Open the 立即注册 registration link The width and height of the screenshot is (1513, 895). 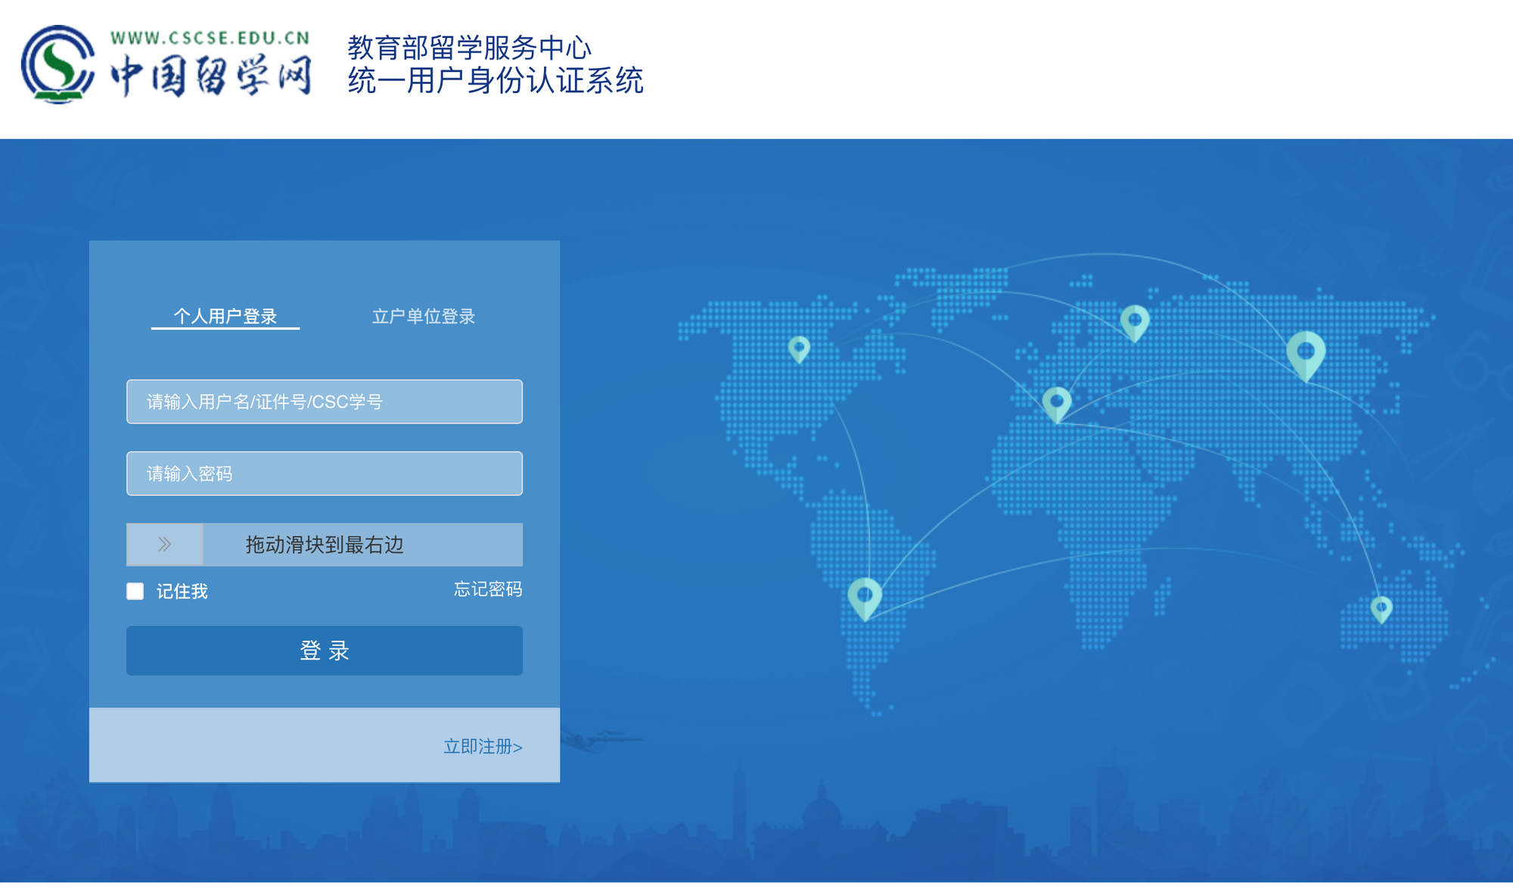coord(483,747)
